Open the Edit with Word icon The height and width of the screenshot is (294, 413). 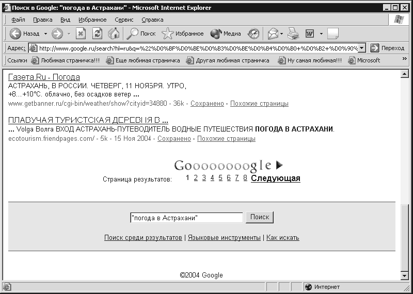pos(310,34)
